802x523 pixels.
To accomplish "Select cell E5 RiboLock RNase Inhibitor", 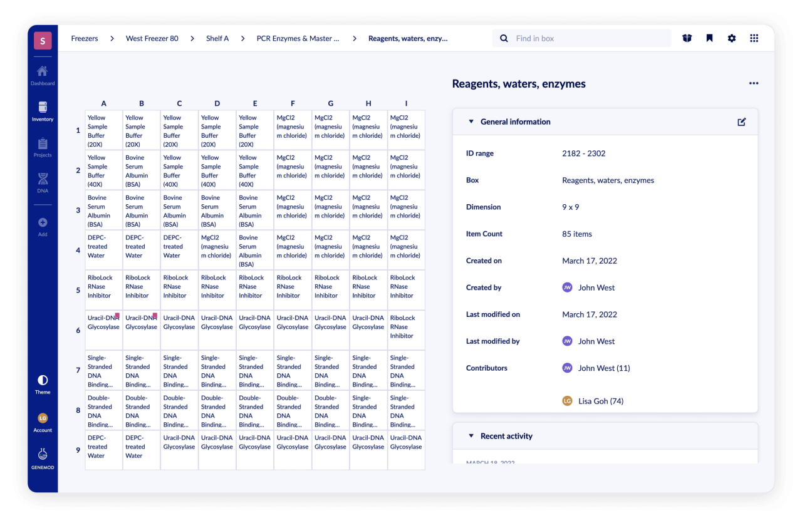I will point(255,290).
